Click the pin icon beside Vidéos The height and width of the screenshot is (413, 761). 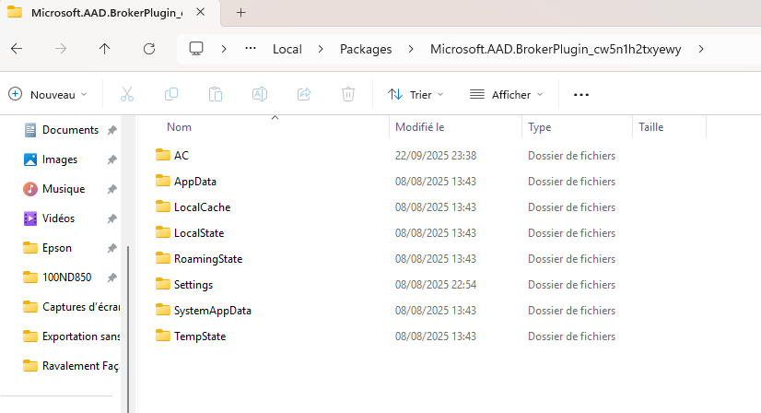pyautogui.click(x=112, y=218)
